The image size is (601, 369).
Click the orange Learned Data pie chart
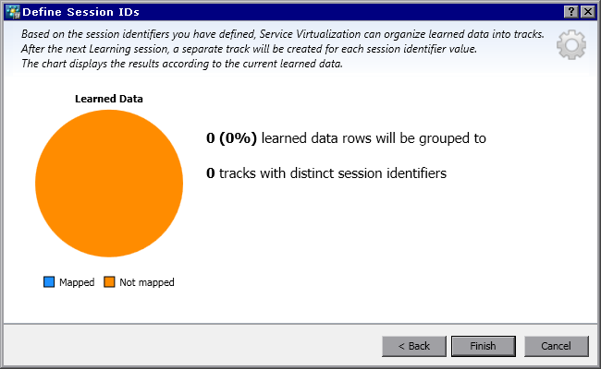pyautogui.click(x=109, y=184)
